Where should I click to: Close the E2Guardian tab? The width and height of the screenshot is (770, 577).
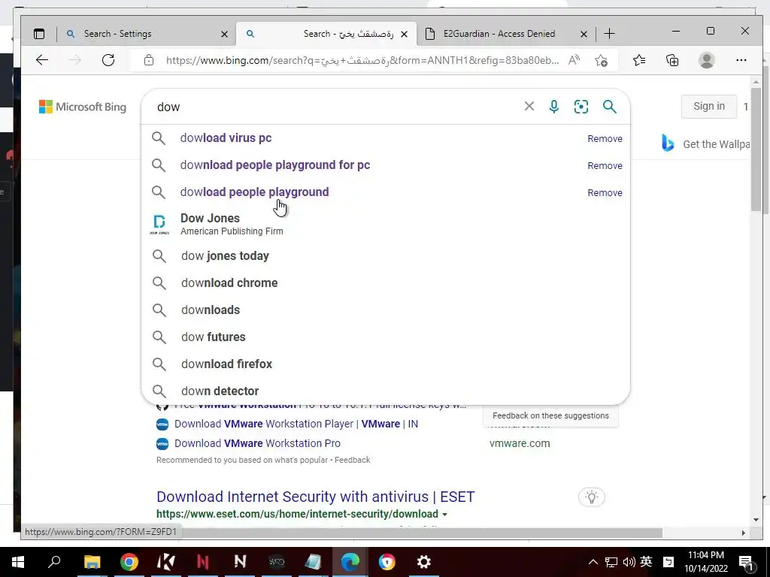click(584, 34)
